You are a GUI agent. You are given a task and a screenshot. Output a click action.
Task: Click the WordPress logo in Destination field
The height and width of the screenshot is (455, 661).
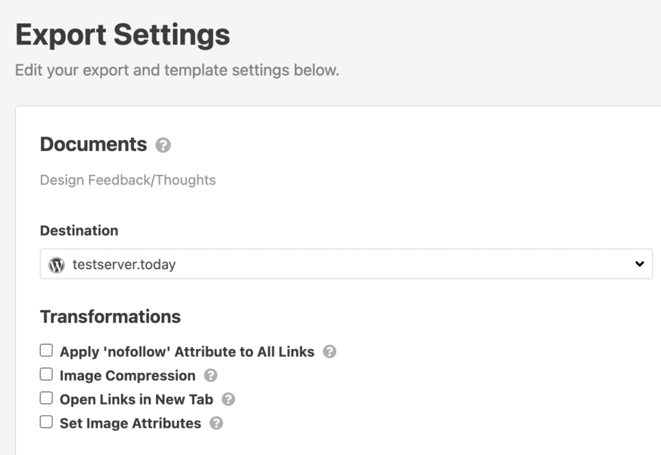click(x=57, y=264)
